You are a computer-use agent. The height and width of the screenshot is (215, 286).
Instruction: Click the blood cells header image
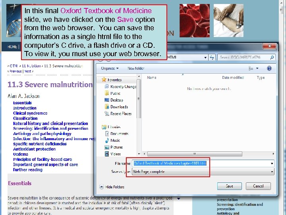coord(195,20)
